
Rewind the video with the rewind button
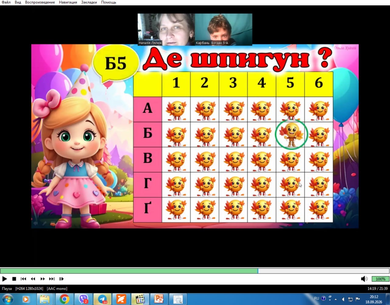[x=33, y=279]
